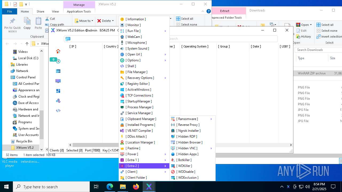Image resolution: width=342 pixels, height=192 pixels.
Task: Select the Monitor menu entry
Action: [x=144, y=25]
